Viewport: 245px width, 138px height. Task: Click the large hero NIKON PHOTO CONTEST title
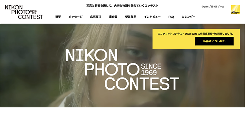pos(122,69)
